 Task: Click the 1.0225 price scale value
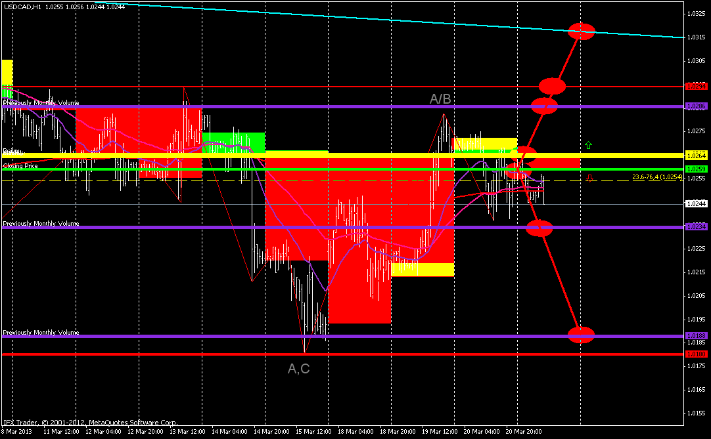pyautogui.click(x=697, y=248)
